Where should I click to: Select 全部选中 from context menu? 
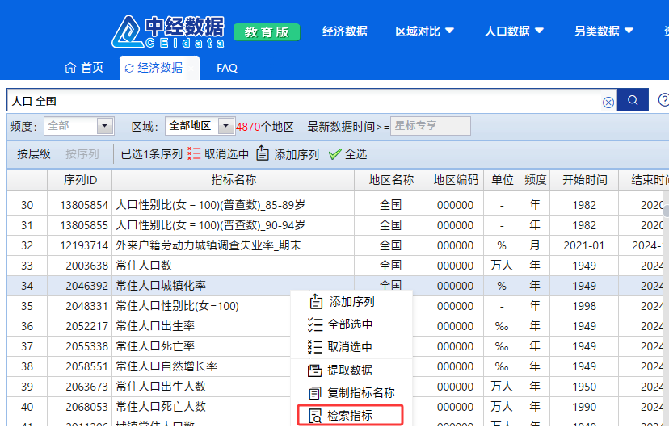[x=350, y=324]
